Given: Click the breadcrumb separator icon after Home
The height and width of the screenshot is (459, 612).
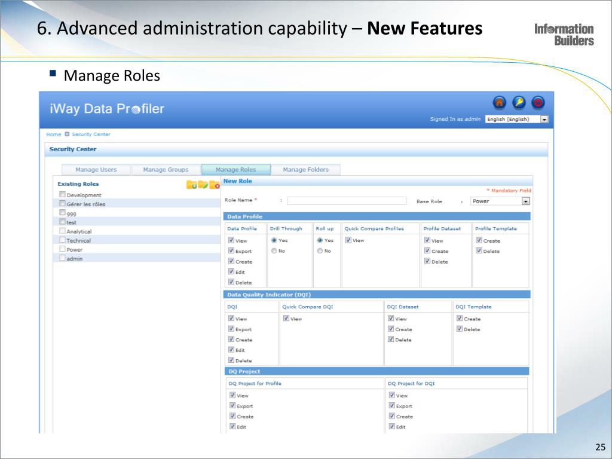Looking at the screenshot, I should (x=67, y=134).
